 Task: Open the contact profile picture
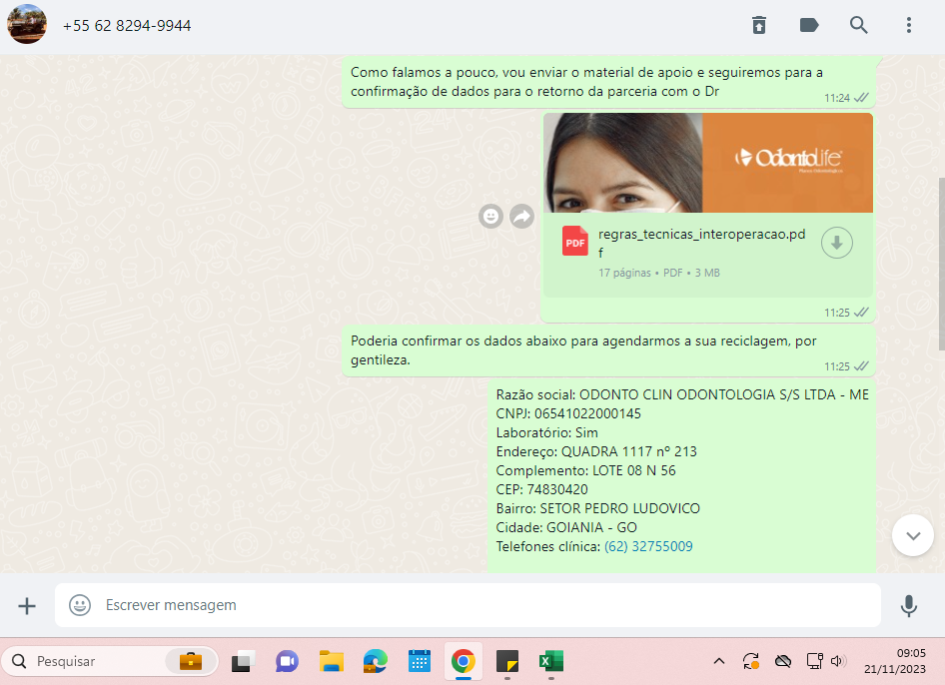click(27, 25)
